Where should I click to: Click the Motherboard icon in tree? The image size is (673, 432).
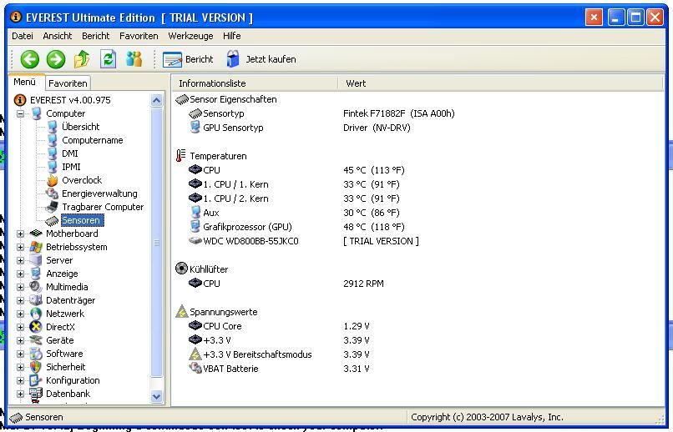click(x=36, y=234)
